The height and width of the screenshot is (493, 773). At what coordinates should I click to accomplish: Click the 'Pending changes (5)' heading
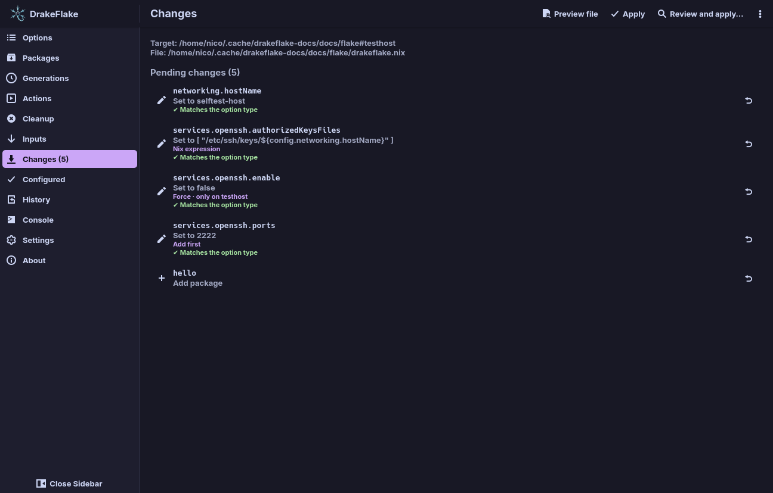coord(195,72)
